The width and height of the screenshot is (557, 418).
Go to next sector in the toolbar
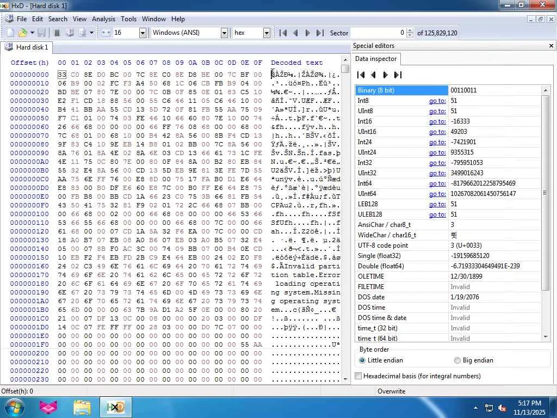click(308, 33)
